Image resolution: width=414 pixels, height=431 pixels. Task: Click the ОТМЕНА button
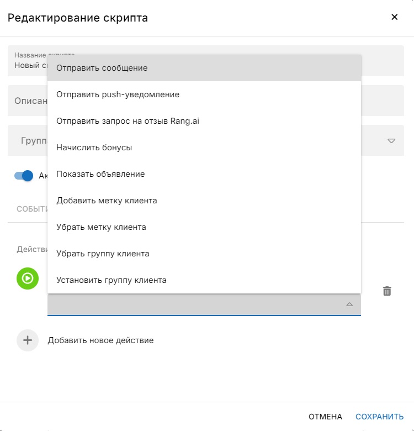click(x=325, y=417)
